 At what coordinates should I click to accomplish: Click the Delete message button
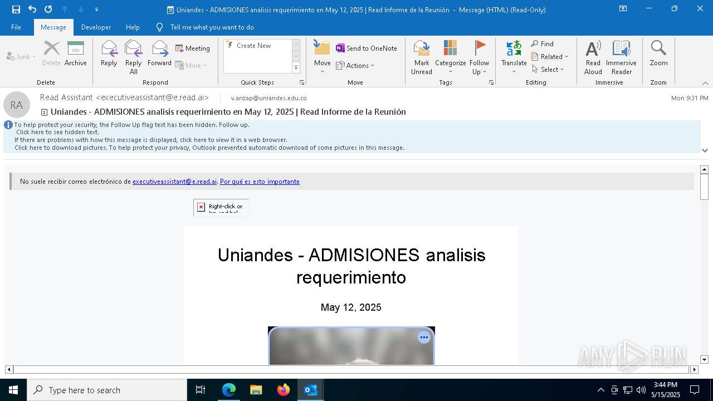[51, 54]
